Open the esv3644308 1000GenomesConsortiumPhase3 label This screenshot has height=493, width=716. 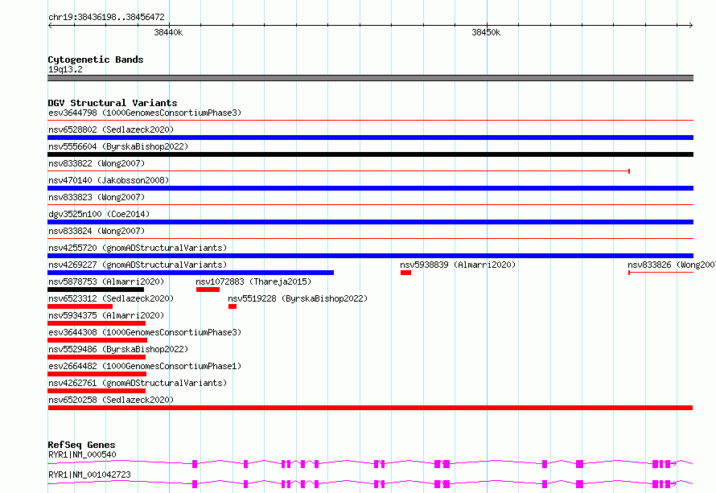[x=145, y=332]
